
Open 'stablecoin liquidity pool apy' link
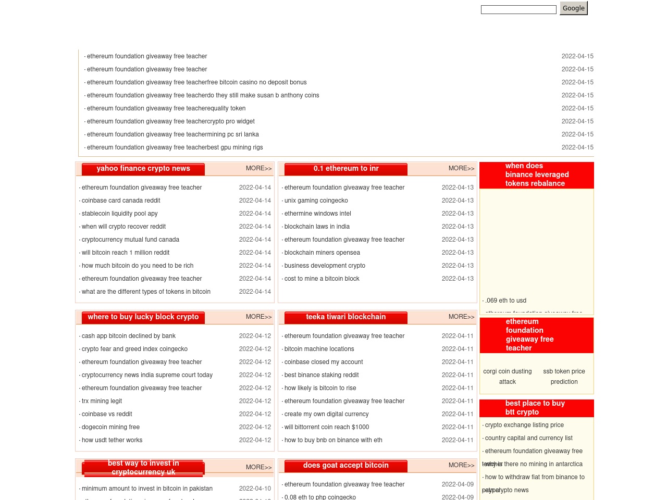tap(120, 214)
